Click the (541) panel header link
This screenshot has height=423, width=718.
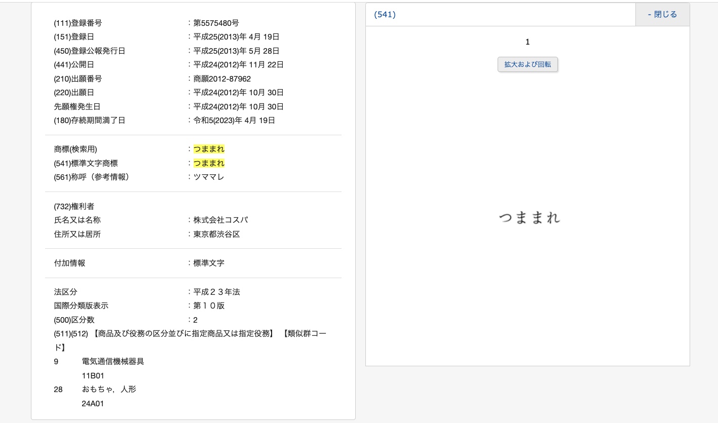click(x=385, y=15)
